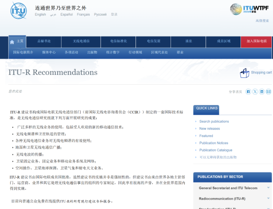Select the QUICK LINKS tab
Viewport: 273px width, 209px height.
click(x=206, y=110)
